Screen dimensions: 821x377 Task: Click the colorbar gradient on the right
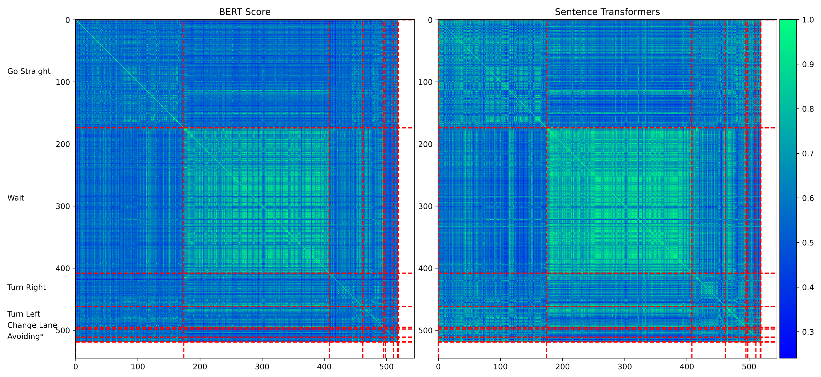coord(788,188)
